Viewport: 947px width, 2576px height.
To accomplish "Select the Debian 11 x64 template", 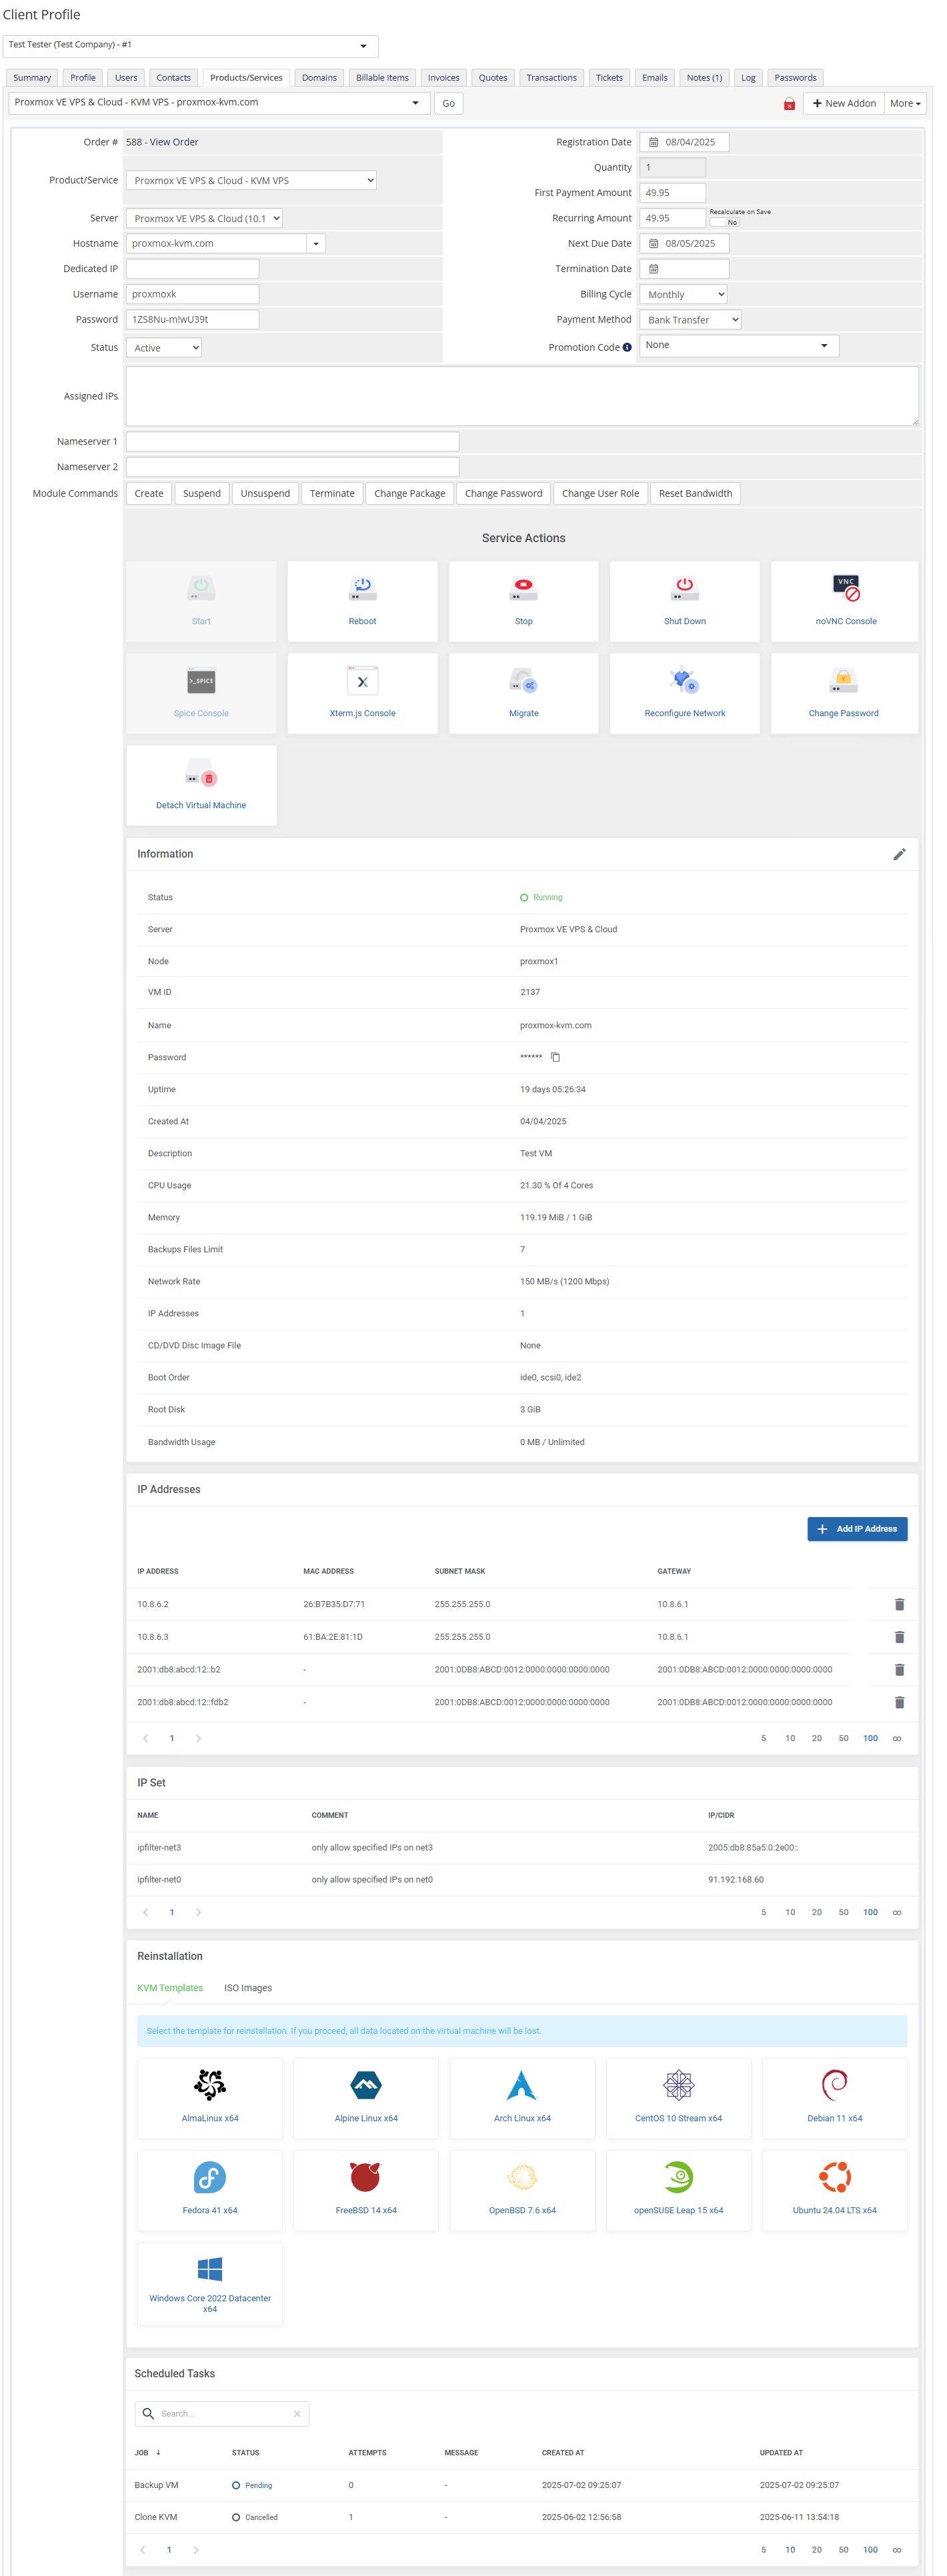I will pyautogui.click(x=834, y=2097).
